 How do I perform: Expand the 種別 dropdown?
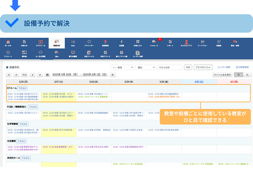tap(145, 67)
